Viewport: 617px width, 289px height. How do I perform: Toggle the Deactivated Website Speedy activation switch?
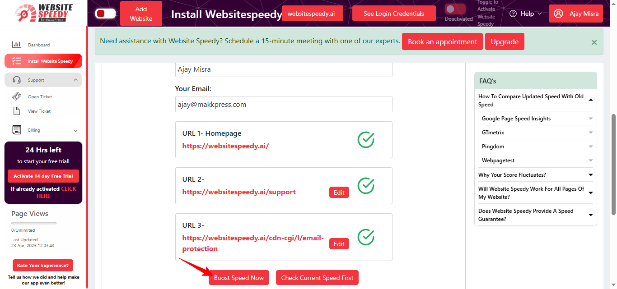click(x=455, y=9)
